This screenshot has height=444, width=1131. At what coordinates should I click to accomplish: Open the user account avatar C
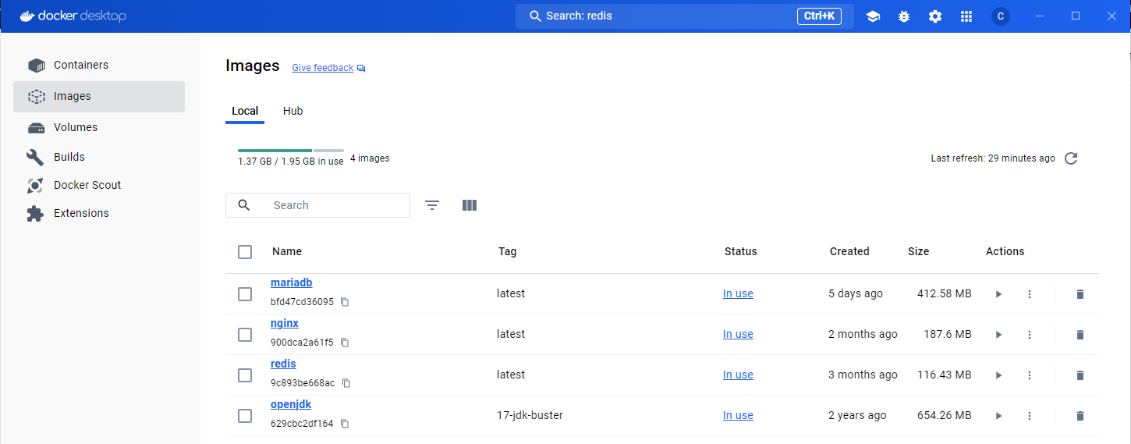(1001, 16)
